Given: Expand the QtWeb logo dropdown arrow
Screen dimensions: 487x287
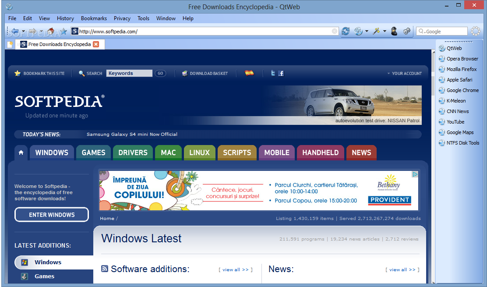Looking at the screenshot, I should [367, 31].
